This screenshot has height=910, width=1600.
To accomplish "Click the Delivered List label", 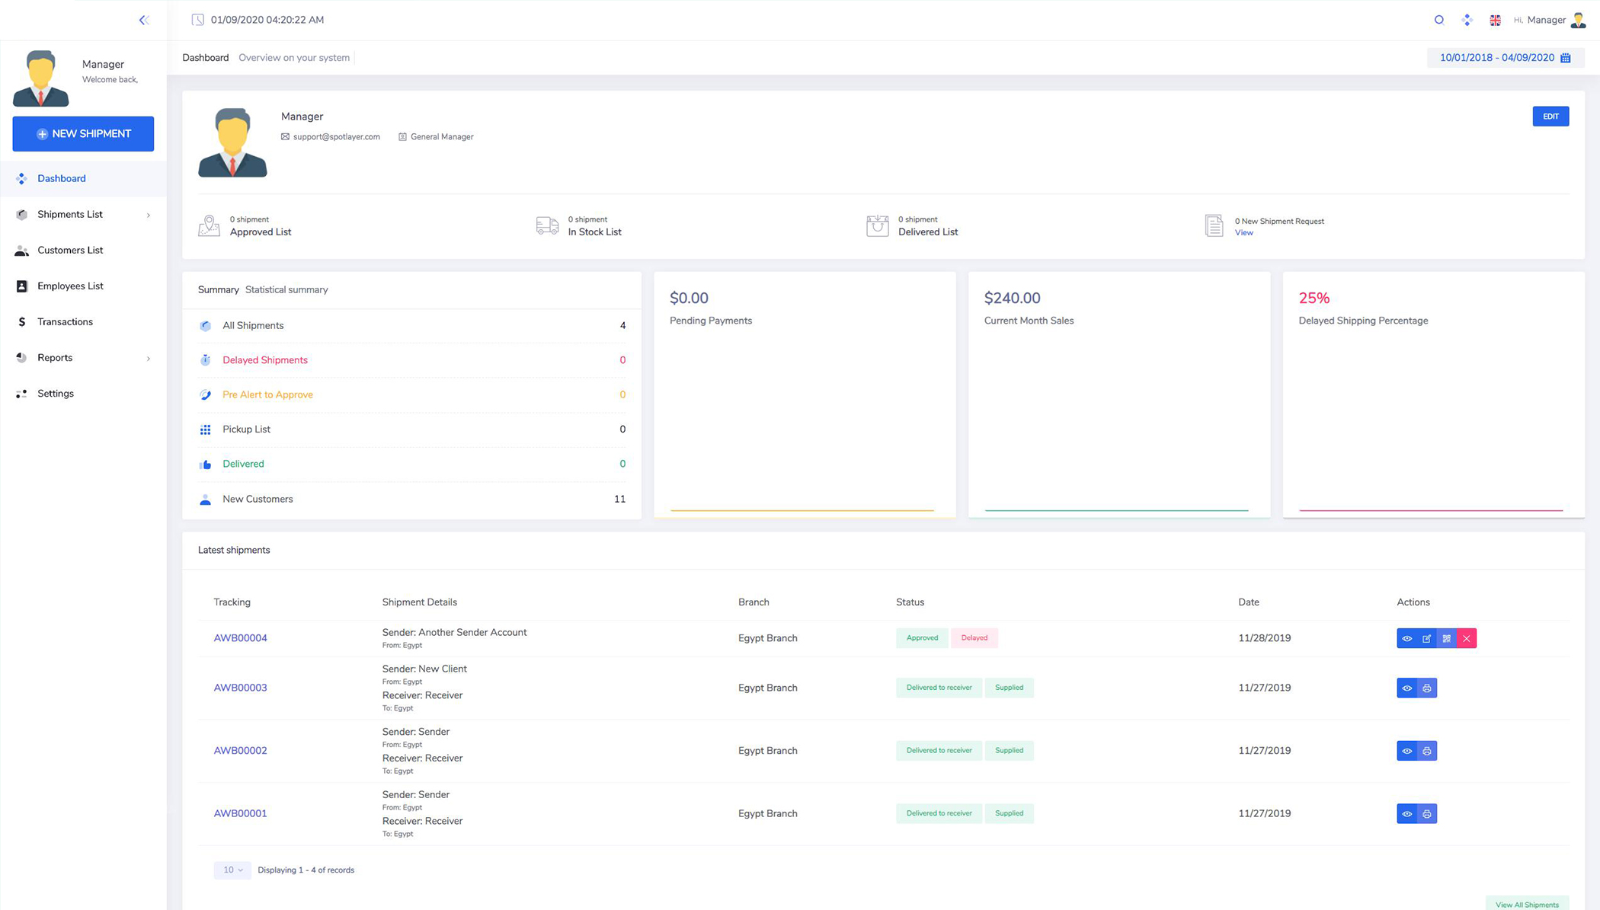I will point(928,232).
